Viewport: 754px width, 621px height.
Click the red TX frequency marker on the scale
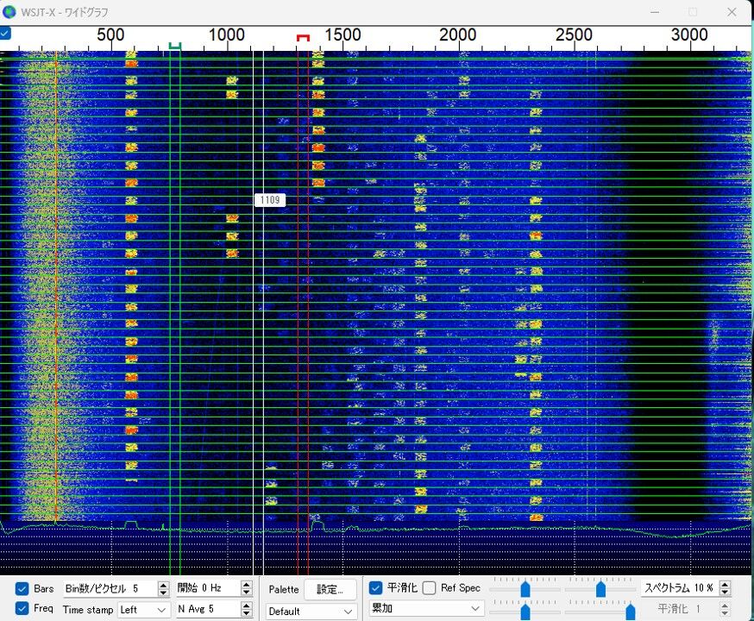tap(303, 37)
